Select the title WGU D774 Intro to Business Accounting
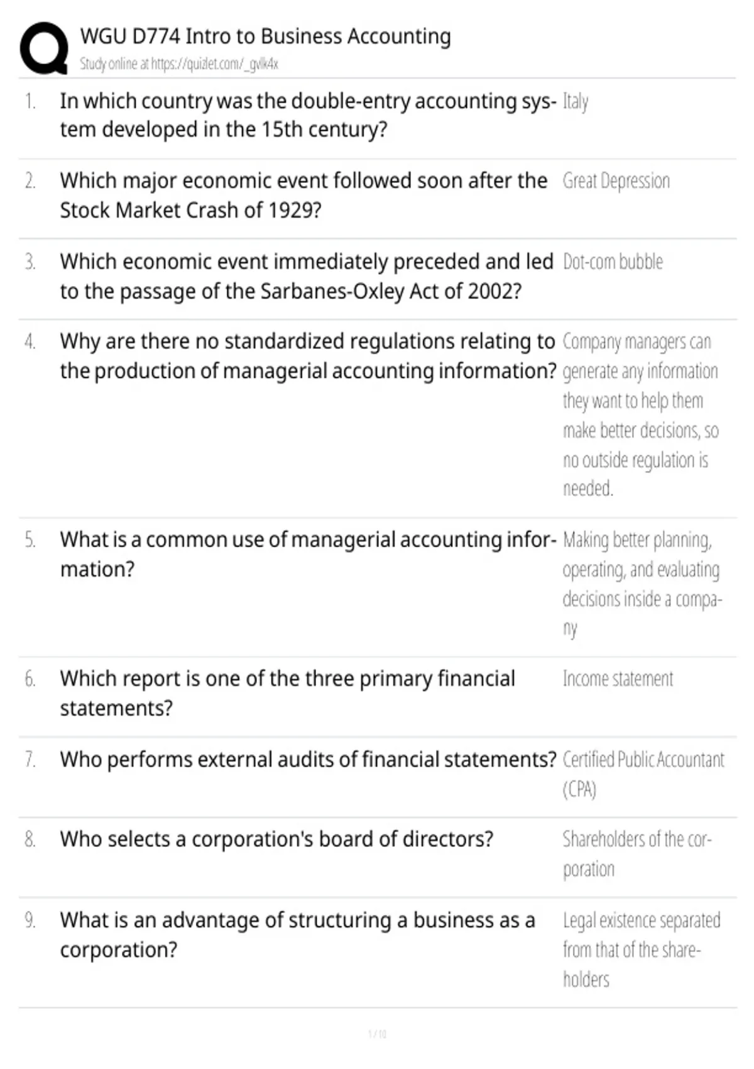This screenshot has height=1069, width=754. (x=265, y=36)
